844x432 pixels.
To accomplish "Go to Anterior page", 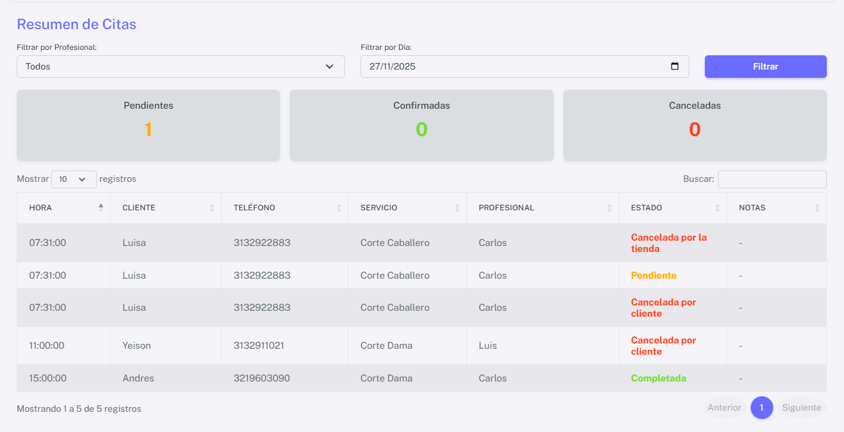I will coord(724,408).
